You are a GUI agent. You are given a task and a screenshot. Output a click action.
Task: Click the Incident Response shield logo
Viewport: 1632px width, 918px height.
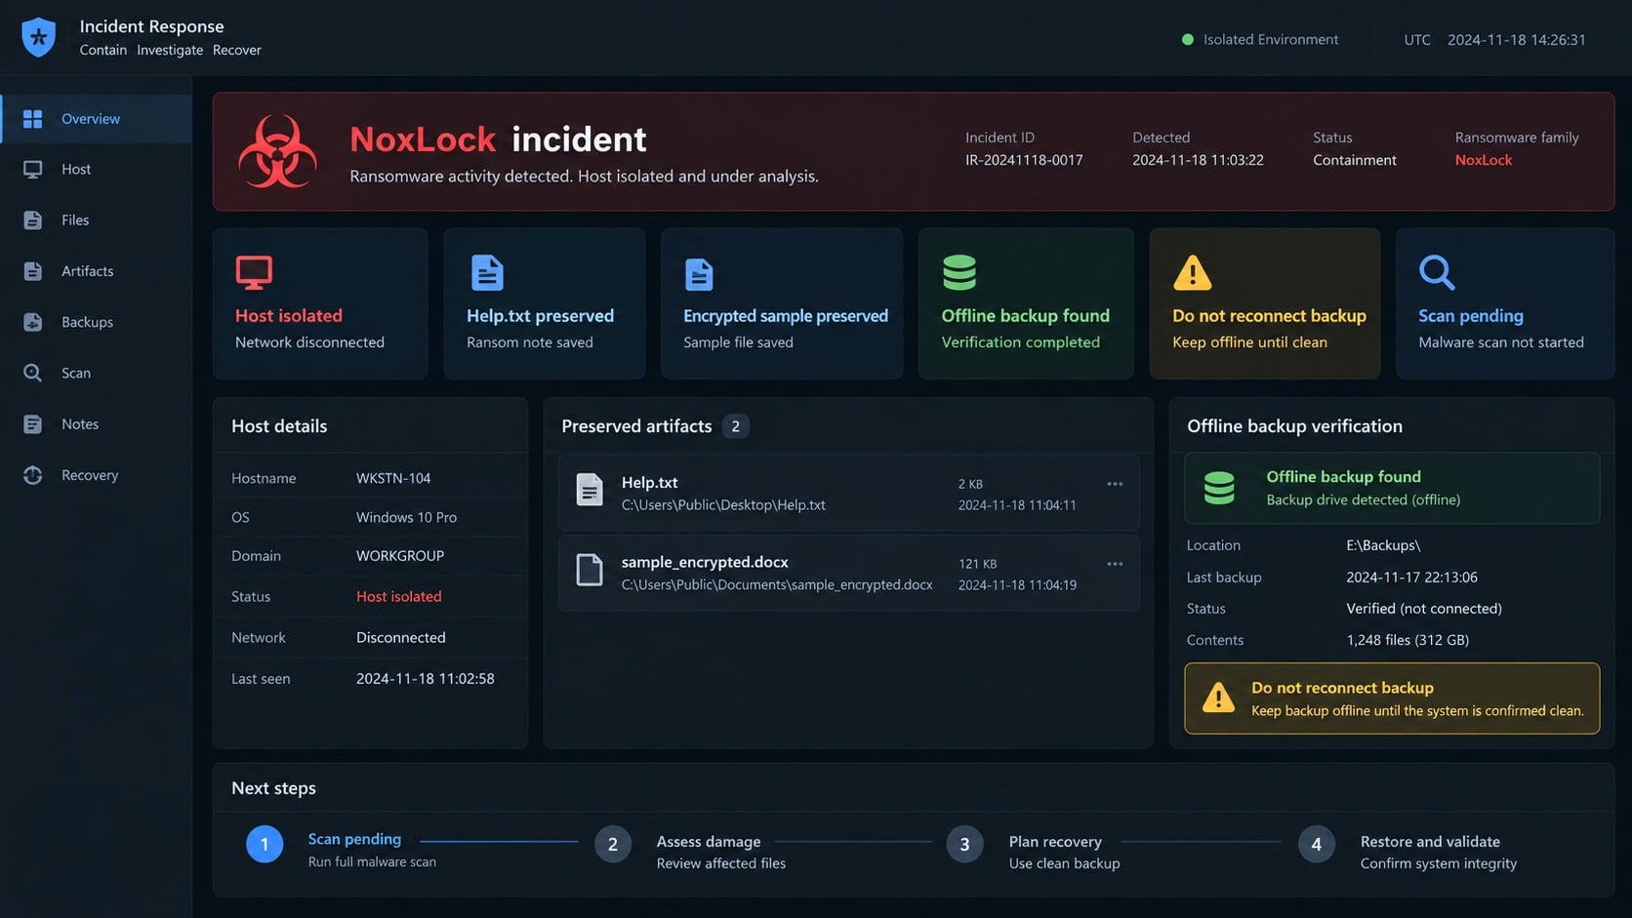click(x=38, y=37)
